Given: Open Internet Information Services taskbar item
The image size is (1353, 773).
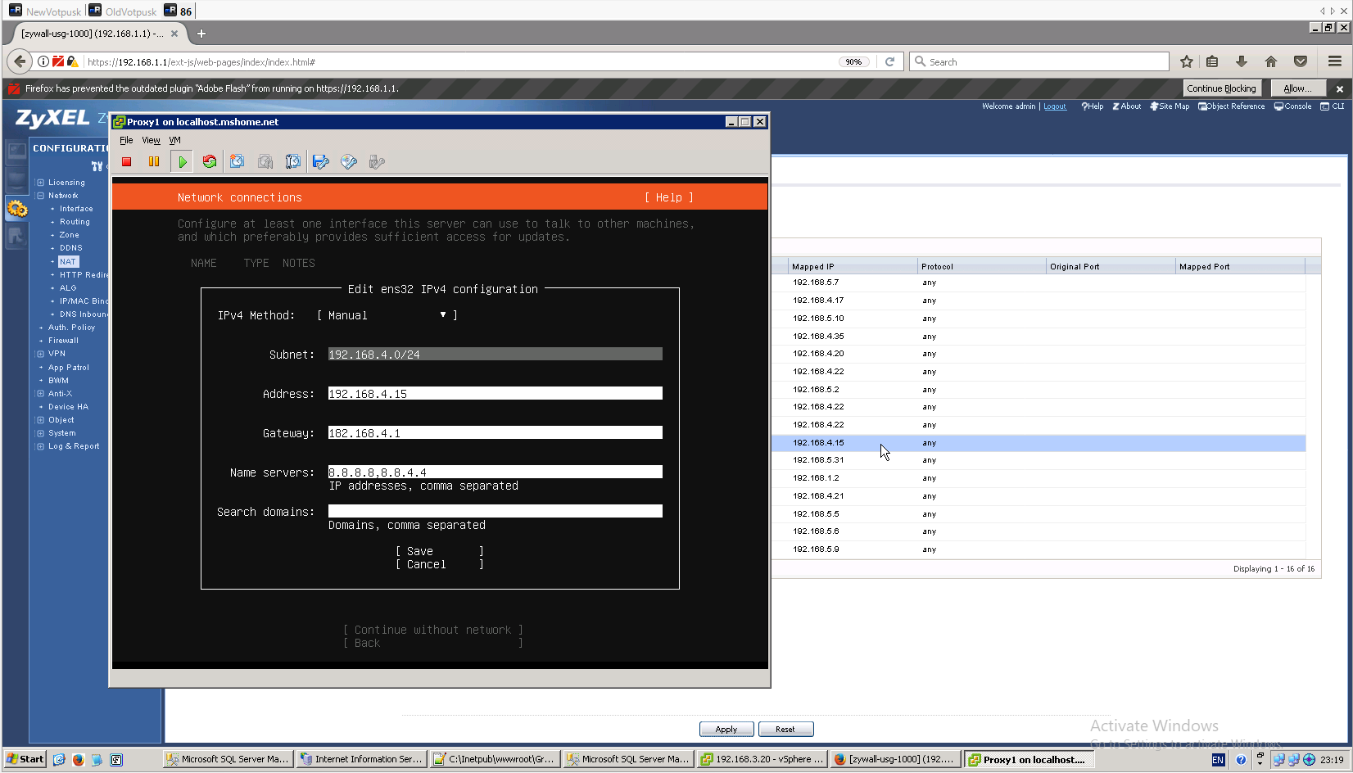Looking at the screenshot, I should pyautogui.click(x=361, y=759).
